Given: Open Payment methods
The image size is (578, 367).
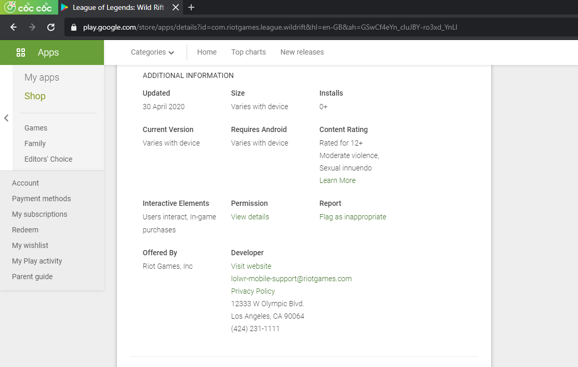Looking at the screenshot, I should pos(41,199).
